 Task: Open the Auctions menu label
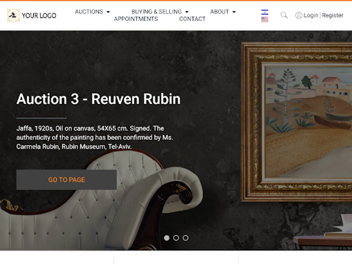[89, 12]
